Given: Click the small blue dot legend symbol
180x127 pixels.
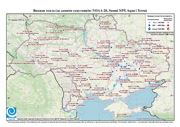Looking at the screenshot, I should [150, 23].
